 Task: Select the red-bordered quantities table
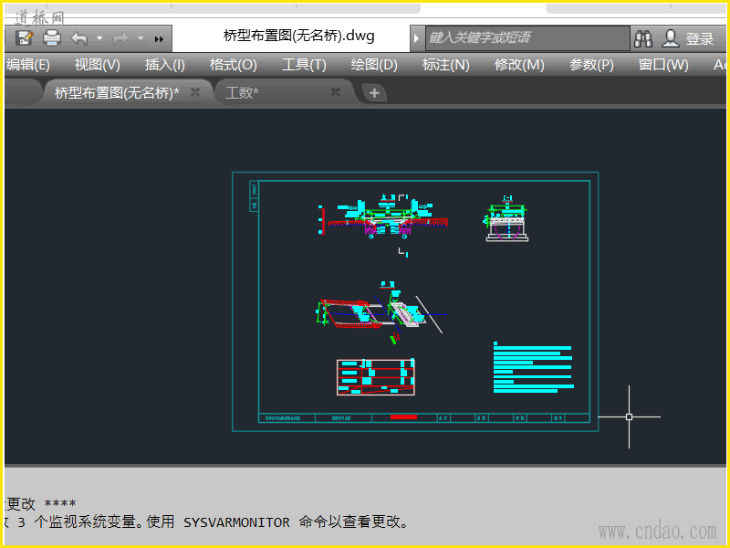click(376, 377)
